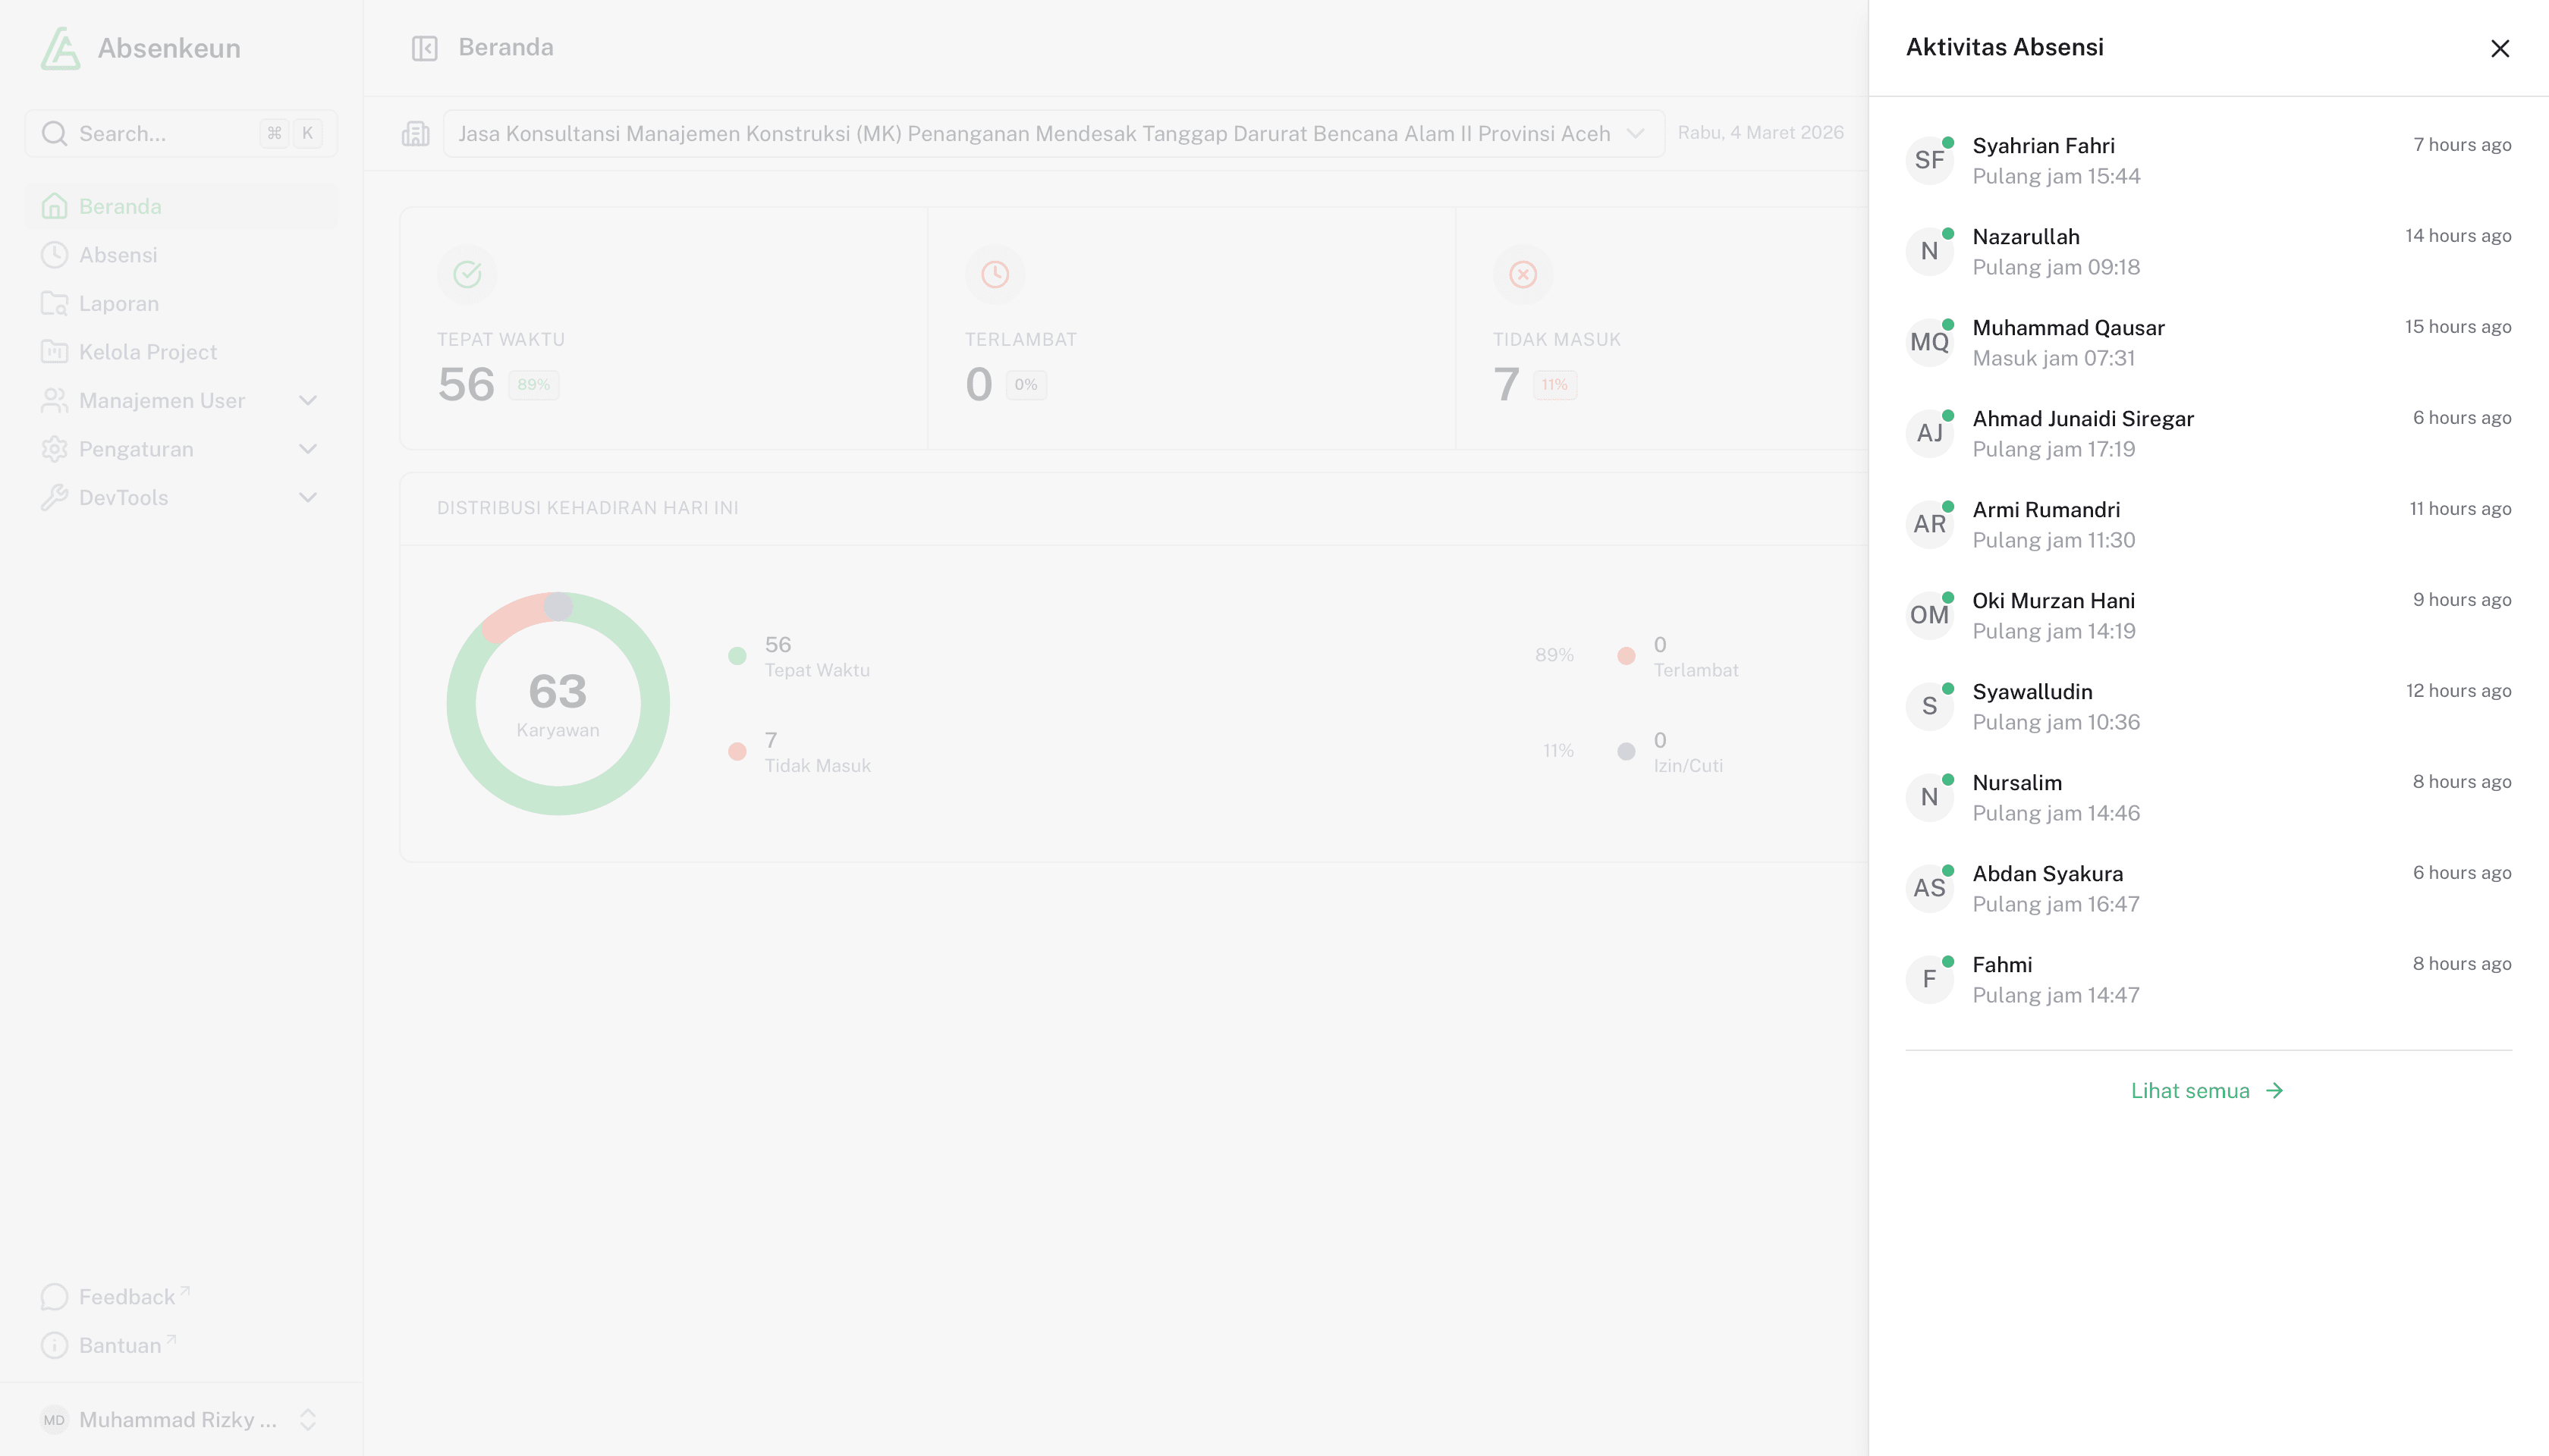Go to Absensi in sidebar
The image size is (2549, 1456).
tap(118, 255)
